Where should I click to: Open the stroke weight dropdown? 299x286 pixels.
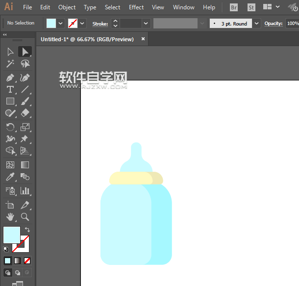coord(146,24)
